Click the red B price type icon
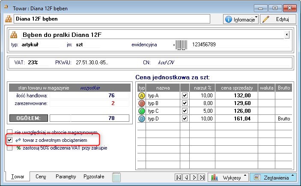 [x=142, y=103]
